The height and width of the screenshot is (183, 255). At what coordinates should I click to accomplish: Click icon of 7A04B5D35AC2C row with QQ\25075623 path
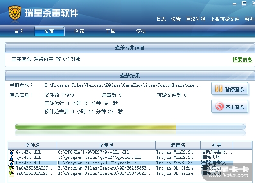pos(11,174)
